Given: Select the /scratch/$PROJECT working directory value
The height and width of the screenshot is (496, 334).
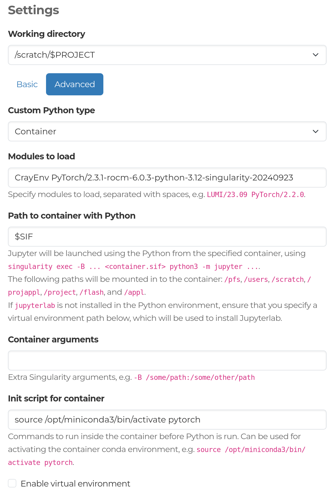Looking at the screenshot, I should (54, 55).
